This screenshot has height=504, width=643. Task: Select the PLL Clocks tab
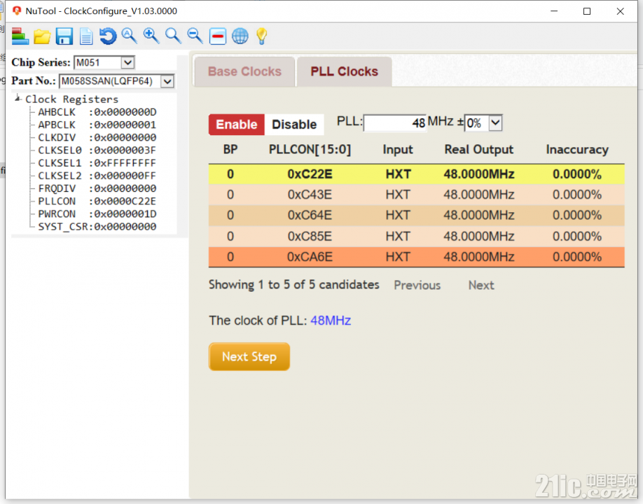344,71
